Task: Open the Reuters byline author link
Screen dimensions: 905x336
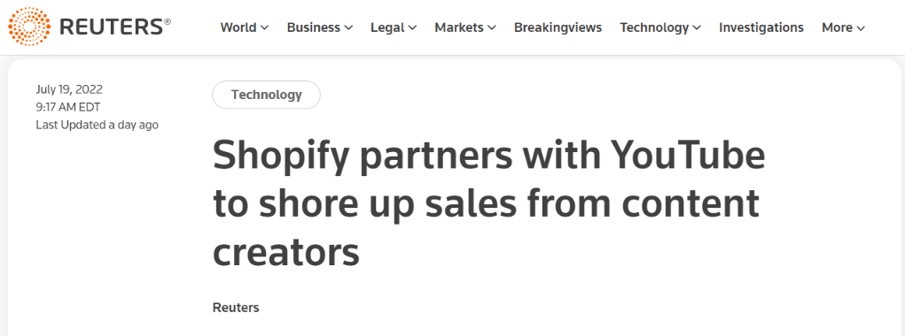Action: (236, 308)
